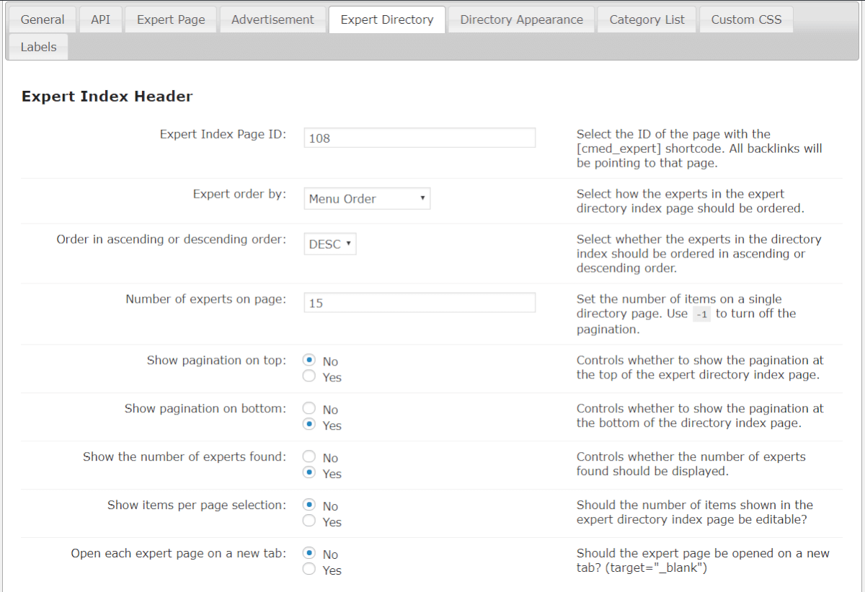This screenshot has width=865, height=592.
Task: Open the Labels tab
Action: tap(38, 47)
